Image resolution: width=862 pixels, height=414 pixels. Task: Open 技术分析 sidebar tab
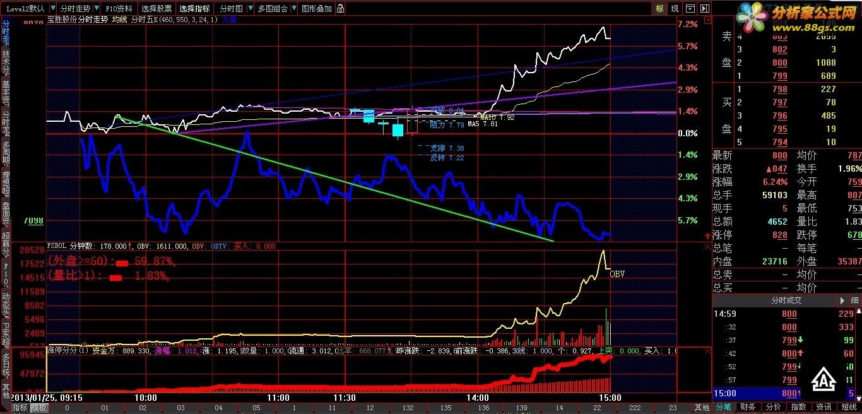pos(6,62)
